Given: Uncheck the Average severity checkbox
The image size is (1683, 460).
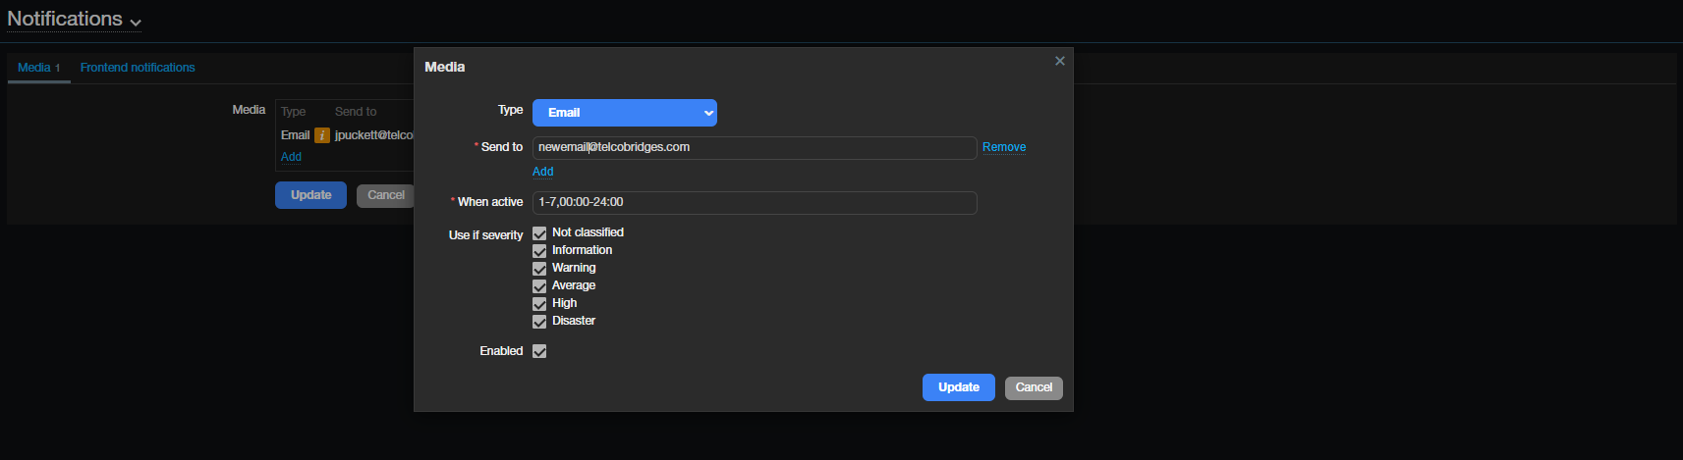Looking at the screenshot, I should point(539,286).
